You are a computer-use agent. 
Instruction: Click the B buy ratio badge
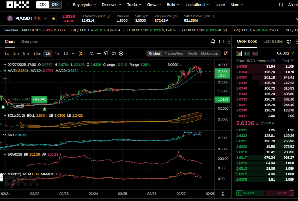(239, 193)
